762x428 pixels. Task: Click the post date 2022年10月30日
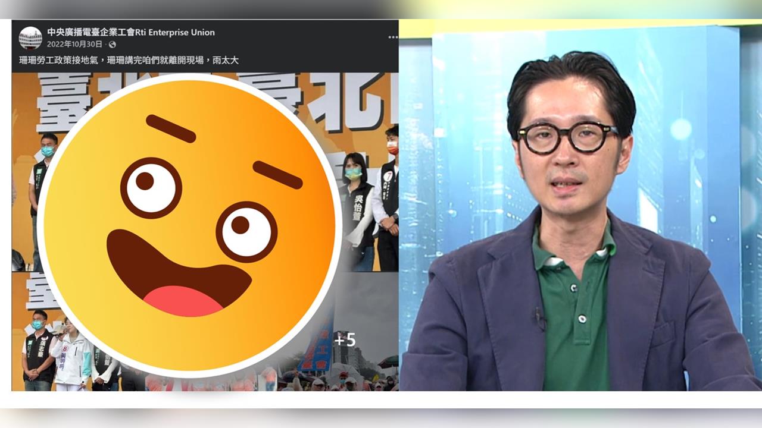pyautogui.click(x=76, y=45)
